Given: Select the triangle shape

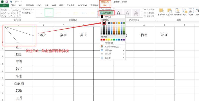Looking at the screenshot, I should (5, 13).
